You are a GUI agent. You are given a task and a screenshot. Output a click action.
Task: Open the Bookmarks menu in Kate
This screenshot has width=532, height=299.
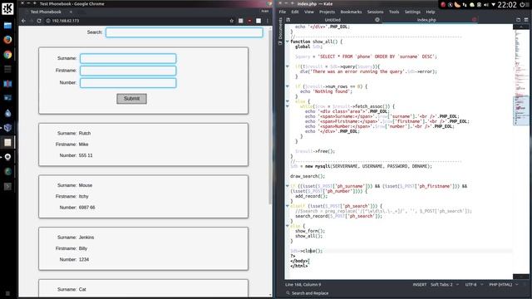(351, 12)
